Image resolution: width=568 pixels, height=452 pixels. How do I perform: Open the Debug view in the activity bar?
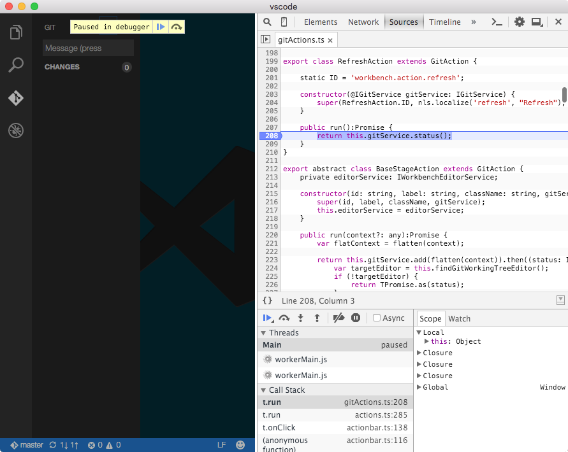pos(16,131)
